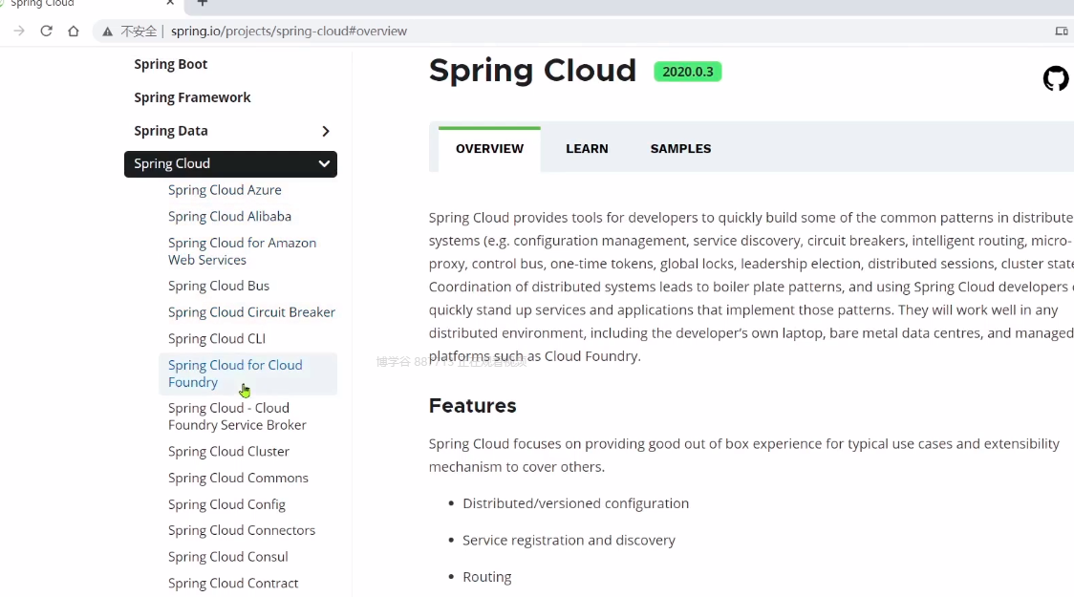Close the Spring Cloud browser tab

point(170,3)
